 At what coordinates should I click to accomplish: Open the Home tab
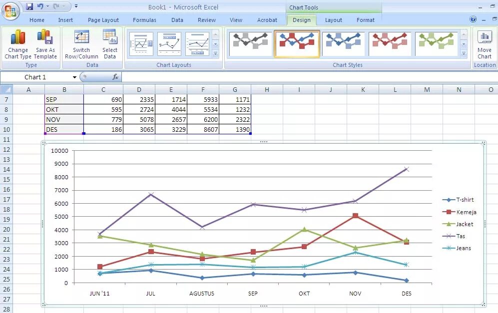(37, 20)
